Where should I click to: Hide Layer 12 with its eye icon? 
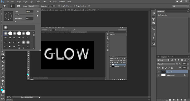159,72
